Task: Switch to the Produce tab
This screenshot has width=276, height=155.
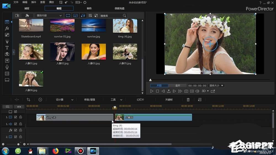Action: tap(89, 8)
